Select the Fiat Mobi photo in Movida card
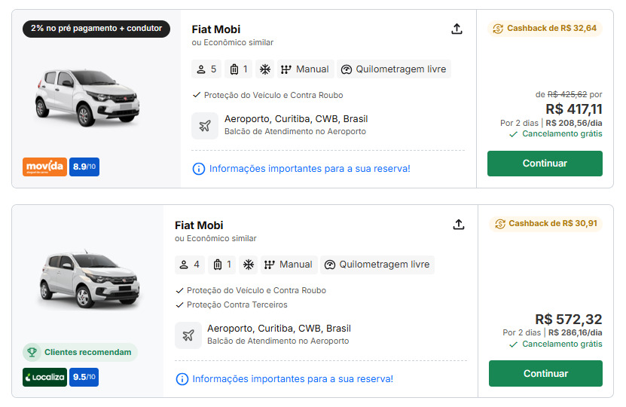The image size is (626, 407). pos(87,99)
